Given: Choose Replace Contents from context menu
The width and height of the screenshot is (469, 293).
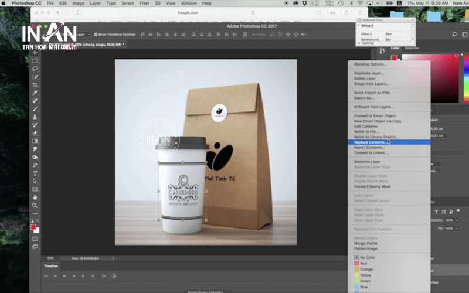Looking at the screenshot, I should (x=370, y=142).
